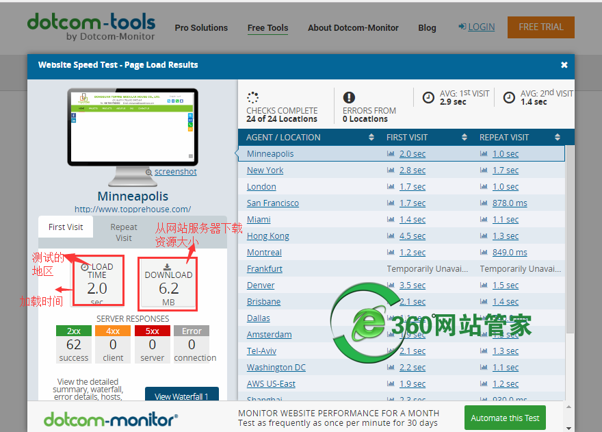
Task: Open chart icon for San Francisco first visit
Action: pyautogui.click(x=391, y=203)
